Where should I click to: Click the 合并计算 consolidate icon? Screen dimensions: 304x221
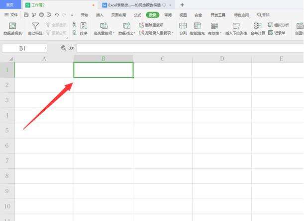(x=258, y=29)
